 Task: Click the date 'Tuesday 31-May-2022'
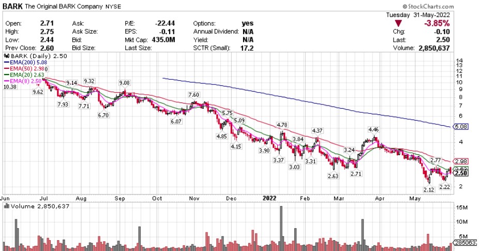click(417, 14)
